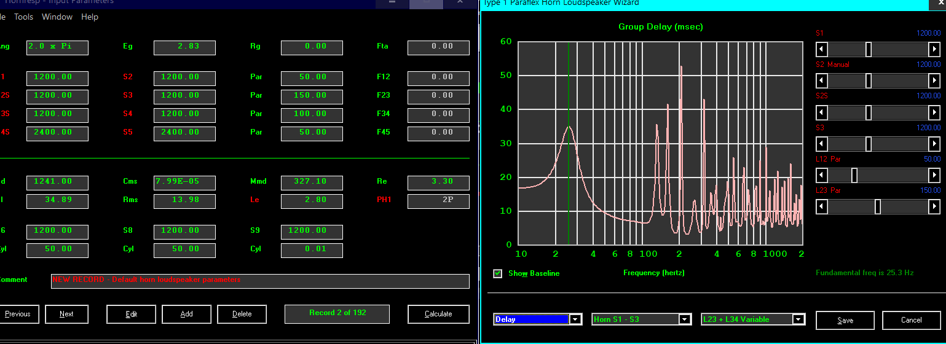Click the S2S slider thumb
Image resolution: width=946 pixels, height=344 pixels.
coord(869,112)
